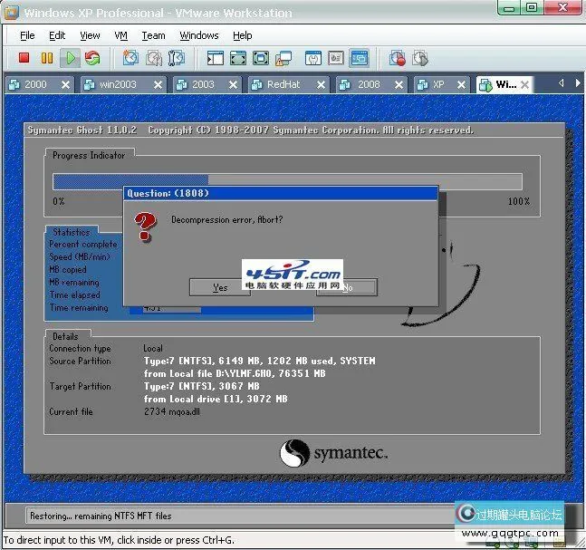
Task: Click the Reset virtual machine icon
Action: tap(92, 58)
